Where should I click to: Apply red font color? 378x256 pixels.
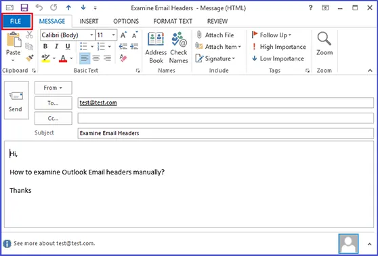pyautogui.click(x=63, y=58)
